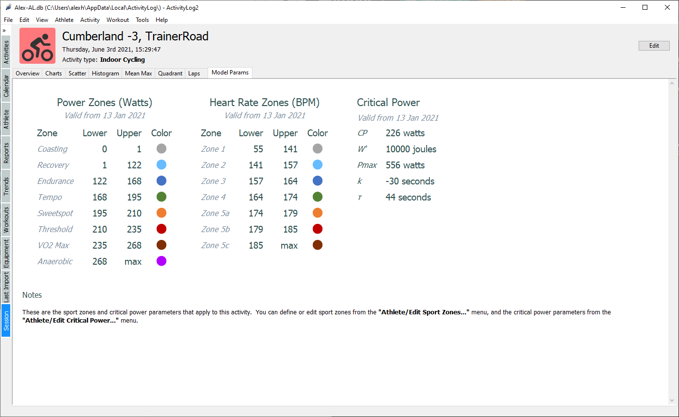This screenshot has height=417, width=679.
Task: Open the Last Import sidebar section
Action: (6, 287)
